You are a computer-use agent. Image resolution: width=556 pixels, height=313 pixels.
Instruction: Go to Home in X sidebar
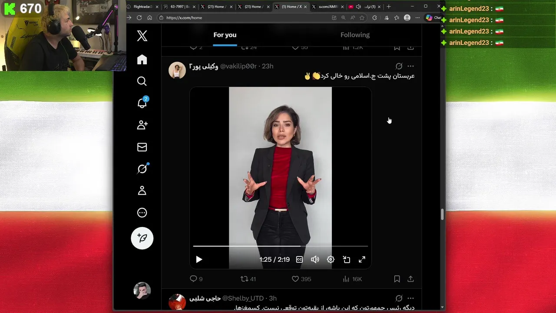142,60
